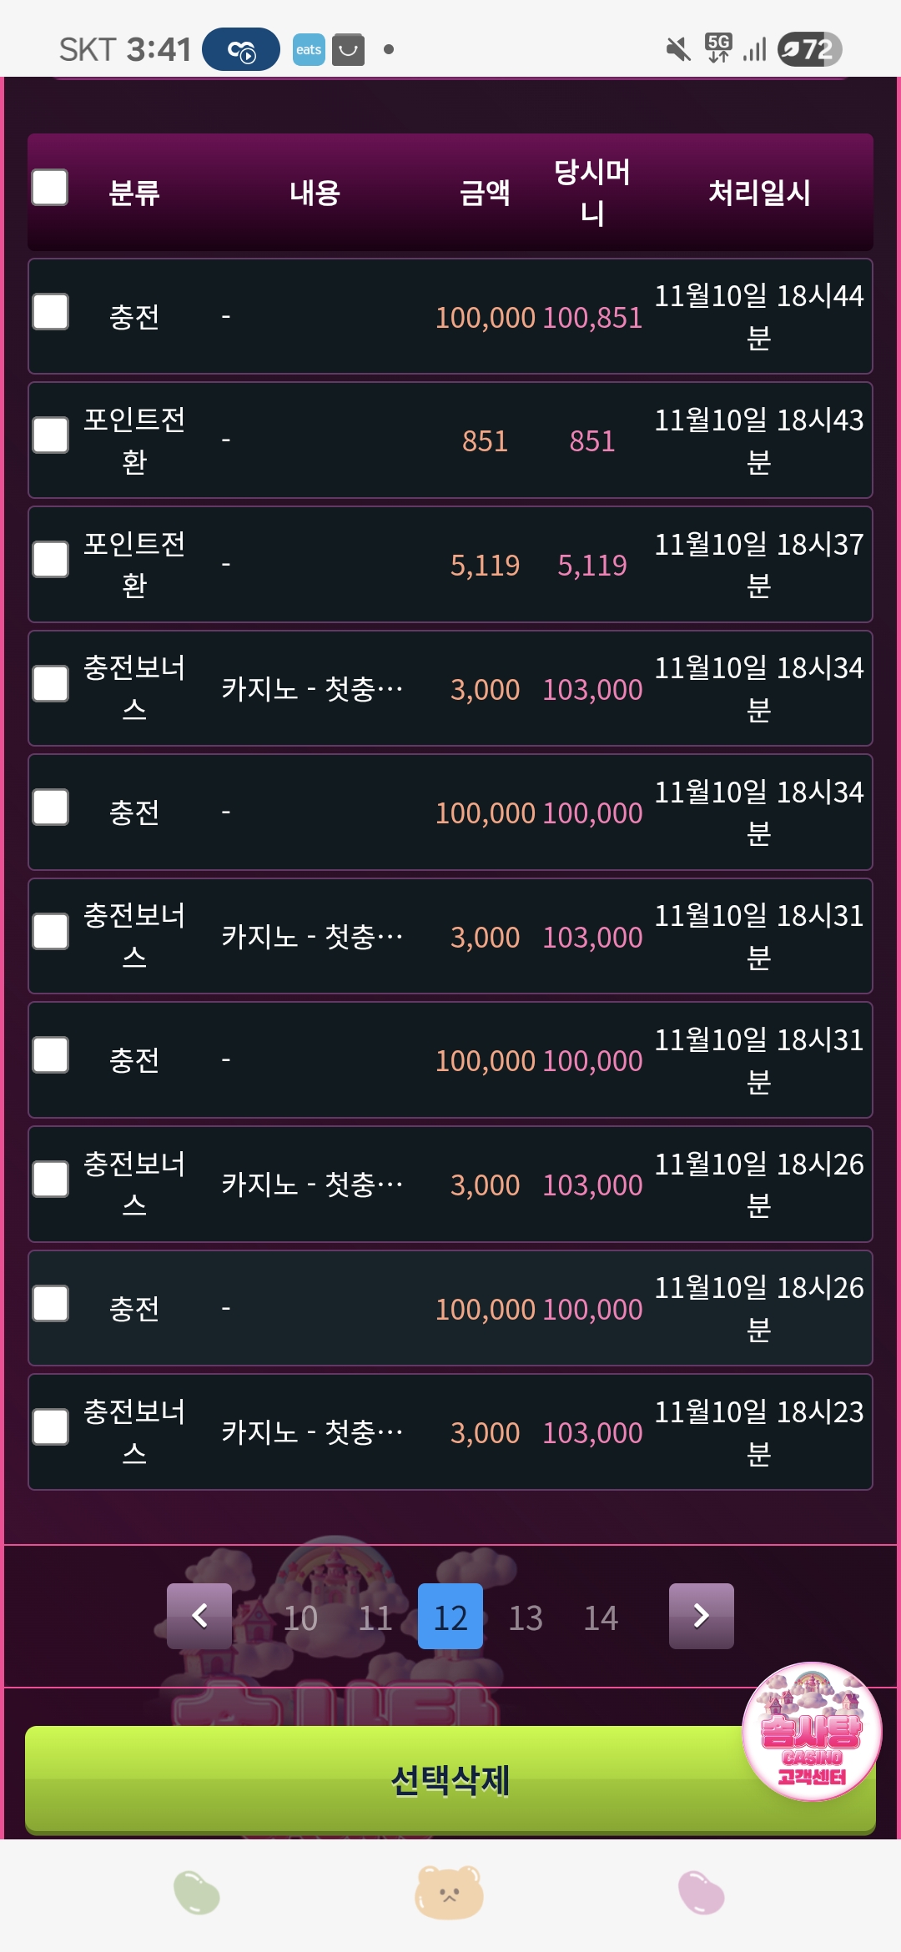Check the select-all checkbox in table header
This screenshot has width=901, height=1952.
(x=50, y=188)
